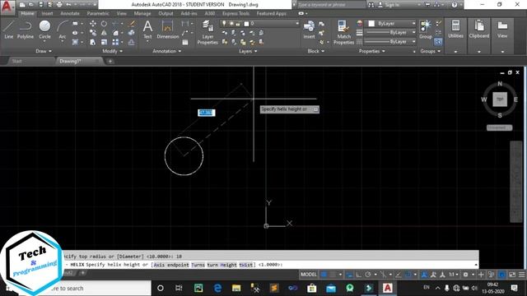The image size is (527, 296).
Task: Open object color ByLayer swatch dropdown
Action: (392, 24)
